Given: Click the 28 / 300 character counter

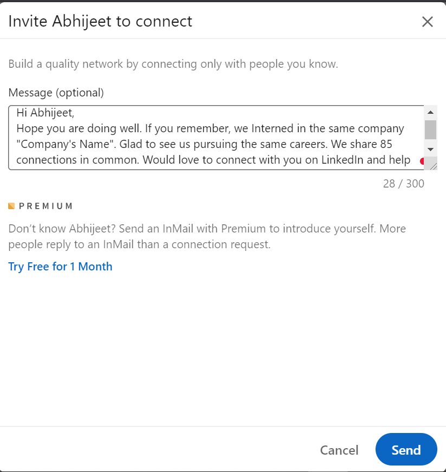Looking at the screenshot, I should 404,184.
